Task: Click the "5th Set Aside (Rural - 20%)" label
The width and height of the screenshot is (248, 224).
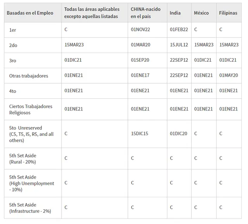Action: 22,159
